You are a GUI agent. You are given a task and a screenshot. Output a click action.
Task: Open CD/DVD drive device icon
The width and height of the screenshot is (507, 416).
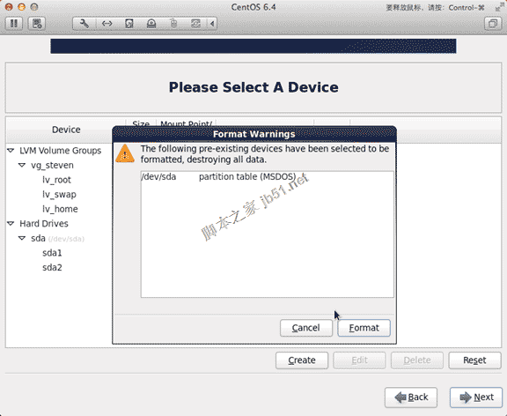click(151, 23)
